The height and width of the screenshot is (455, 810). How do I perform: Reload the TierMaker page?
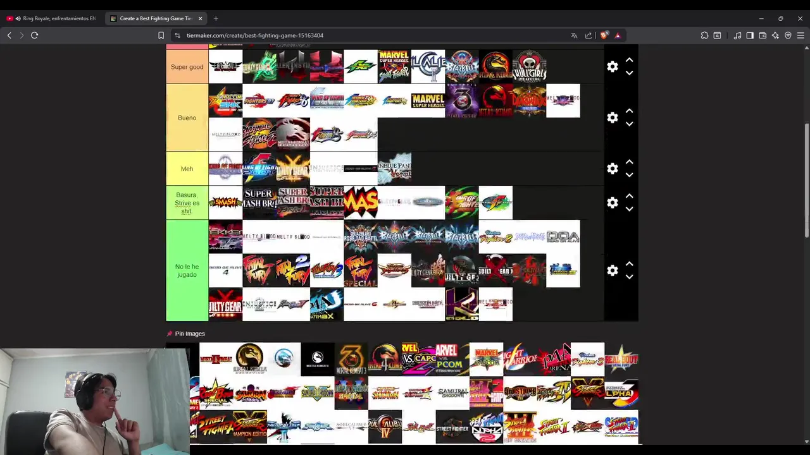pos(35,35)
